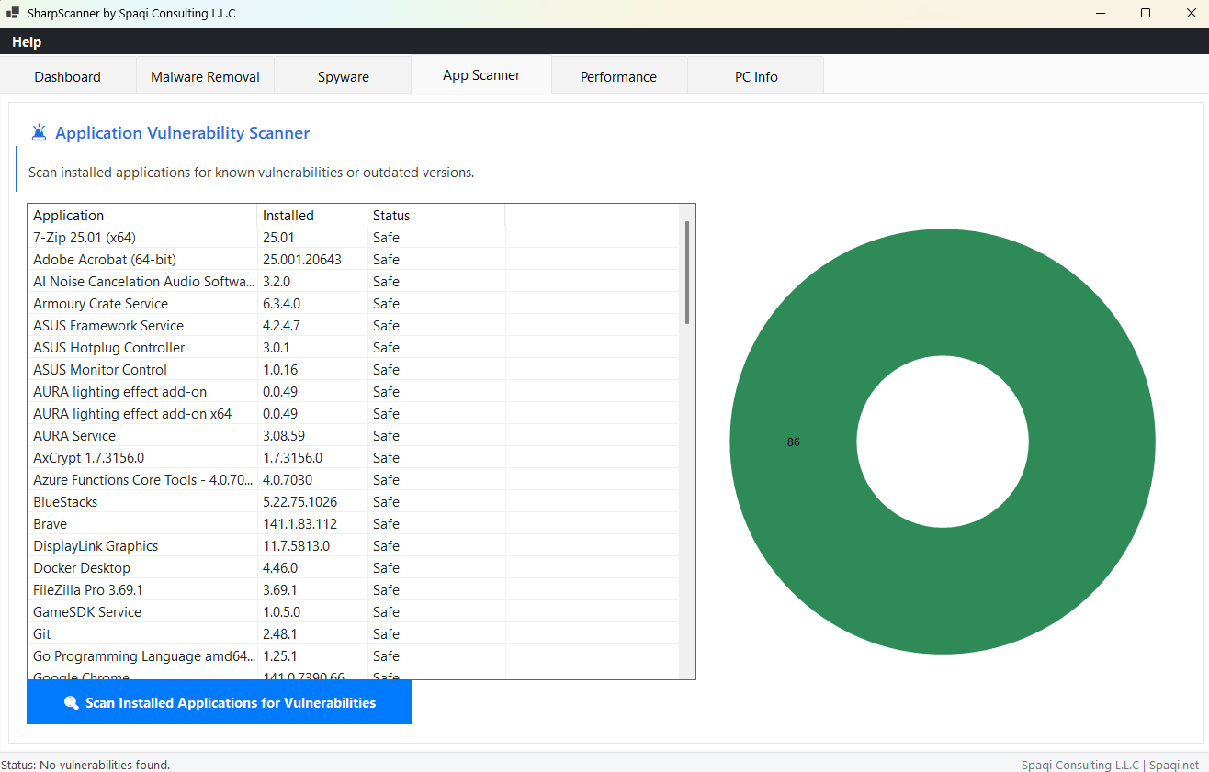Click the Spaqi.net link in status bar

[x=1174, y=765]
